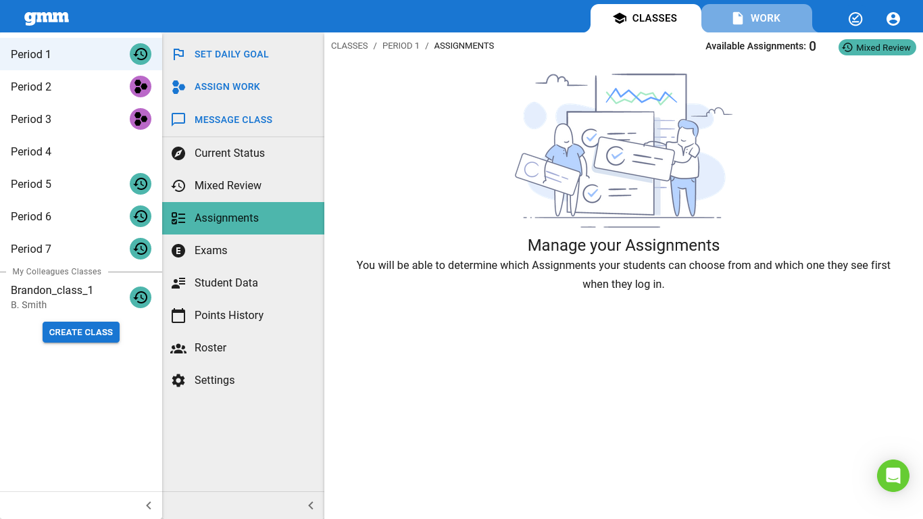Screen dimensions: 923x519
Task: Click SET DAILY GOAL
Action: click(x=243, y=54)
